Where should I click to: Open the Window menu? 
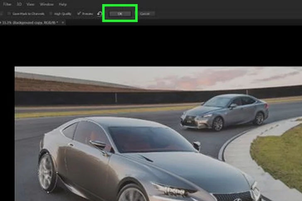46,4
